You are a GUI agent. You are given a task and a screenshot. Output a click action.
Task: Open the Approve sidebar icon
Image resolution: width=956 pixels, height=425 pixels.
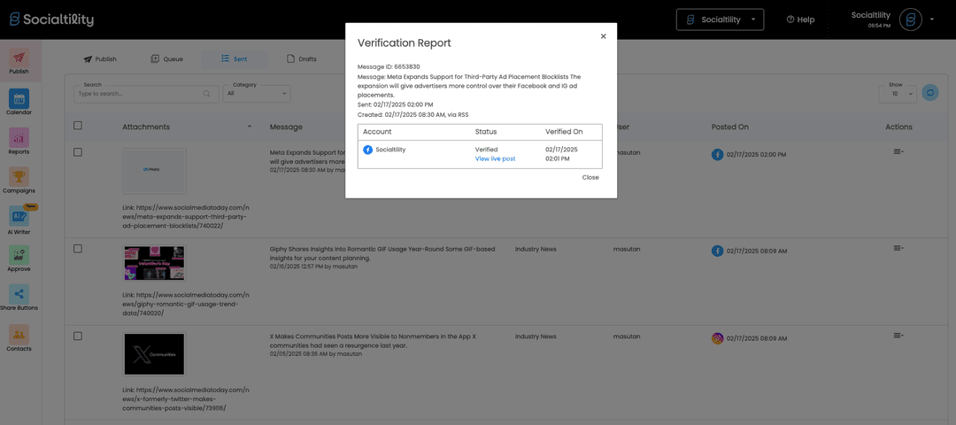pos(19,255)
